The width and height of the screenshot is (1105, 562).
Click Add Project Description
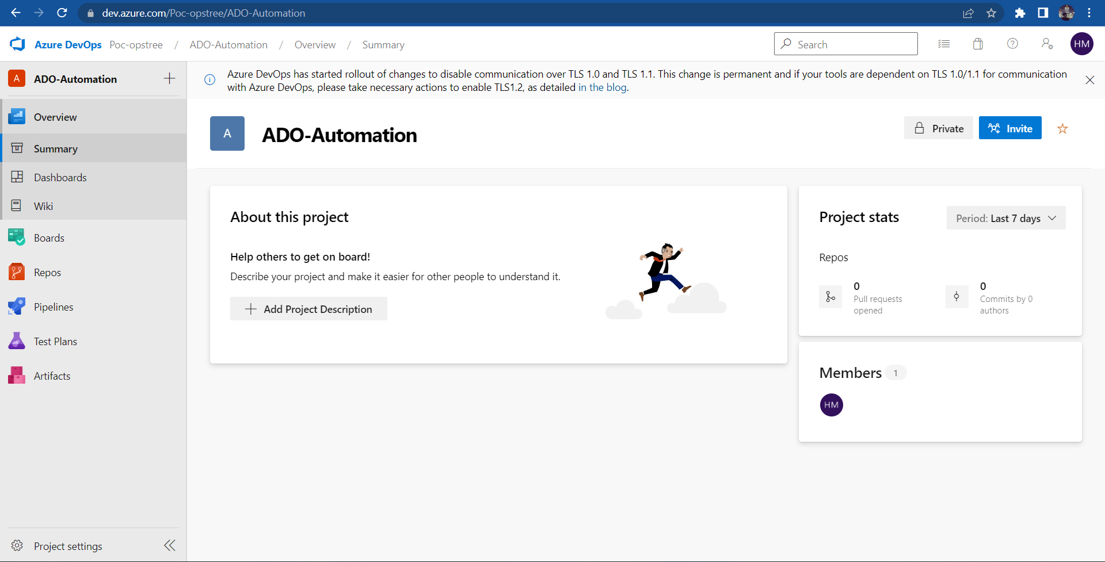click(x=308, y=309)
